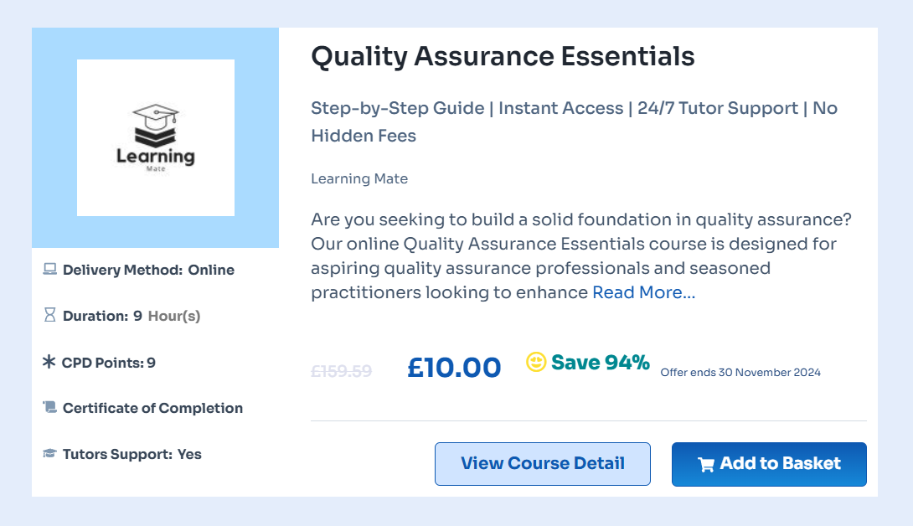Click the crossed-out £159.59 original price

click(x=341, y=370)
